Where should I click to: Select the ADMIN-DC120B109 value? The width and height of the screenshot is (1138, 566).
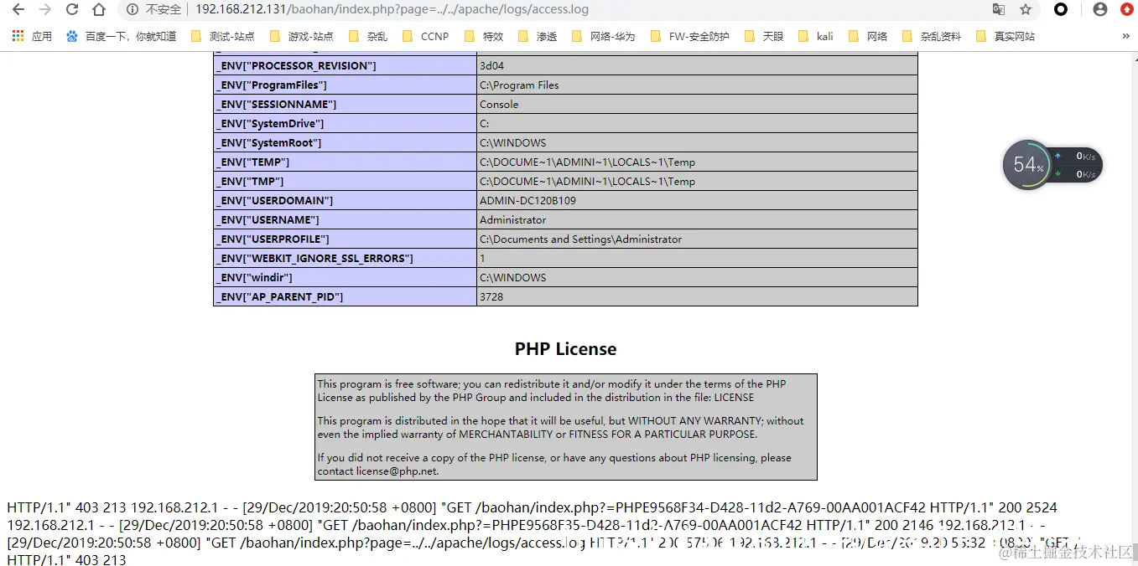(527, 200)
